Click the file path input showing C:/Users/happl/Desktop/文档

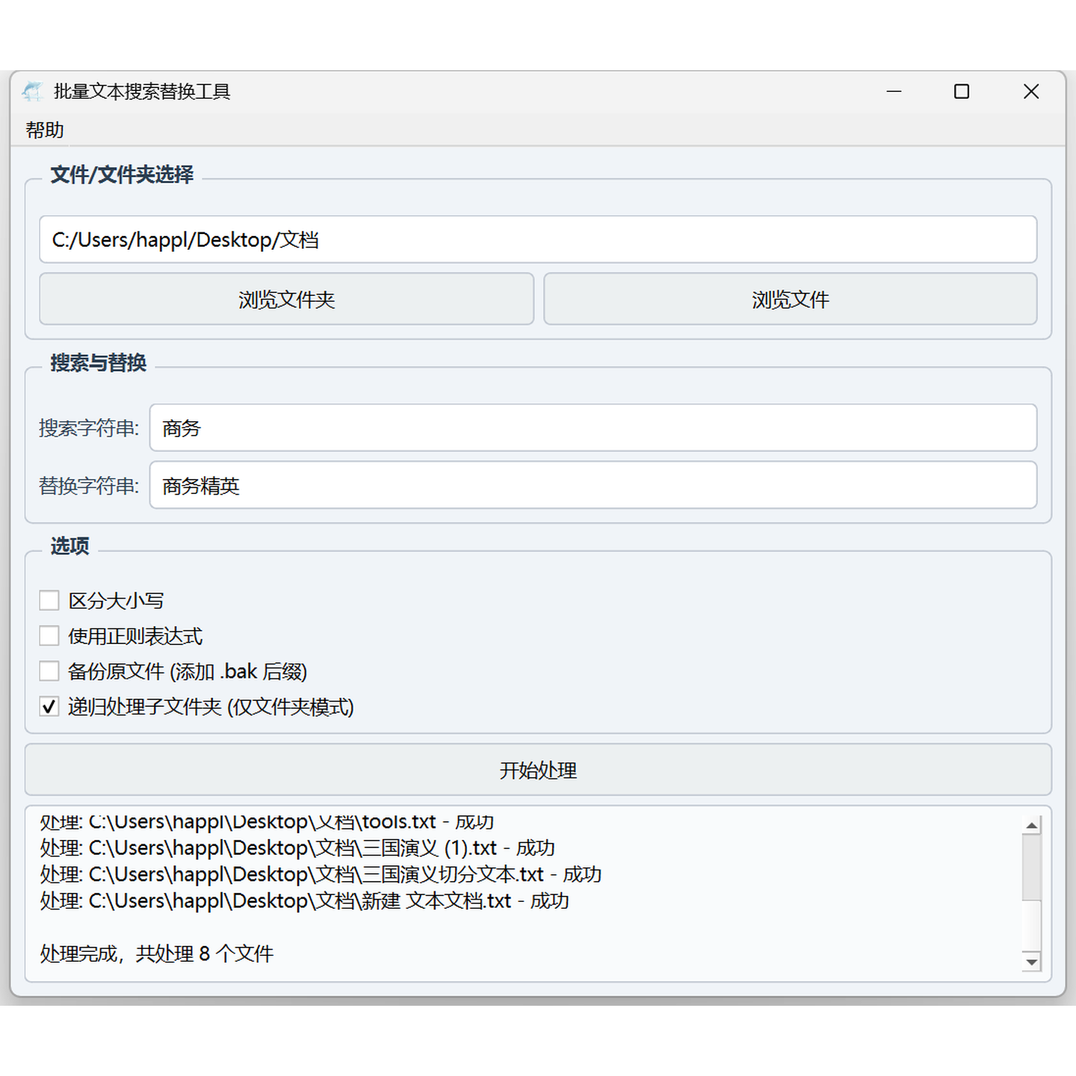tap(537, 239)
